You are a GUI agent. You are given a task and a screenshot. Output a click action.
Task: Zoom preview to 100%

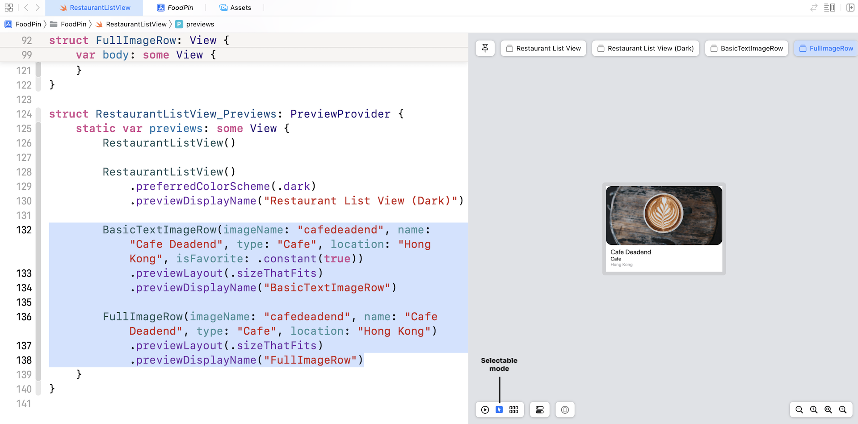point(814,410)
